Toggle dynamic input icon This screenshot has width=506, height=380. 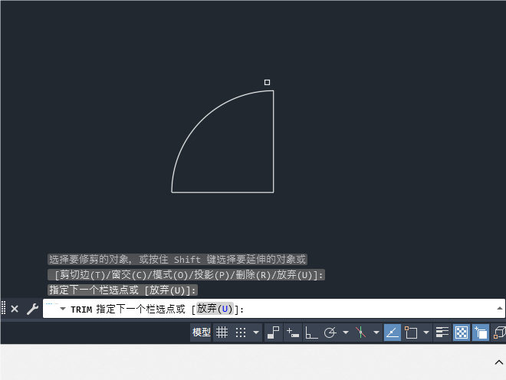click(293, 332)
